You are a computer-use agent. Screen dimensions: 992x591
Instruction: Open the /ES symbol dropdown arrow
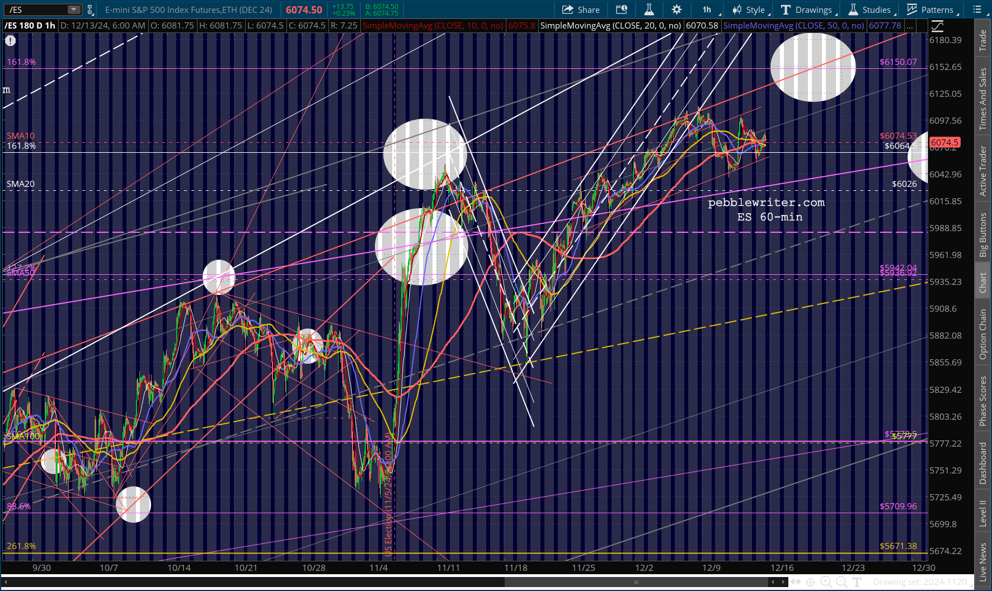(74, 10)
